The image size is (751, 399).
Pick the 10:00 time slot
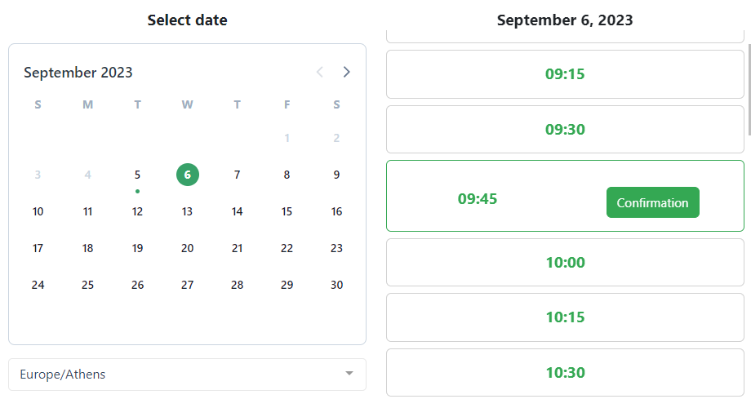click(565, 263)
